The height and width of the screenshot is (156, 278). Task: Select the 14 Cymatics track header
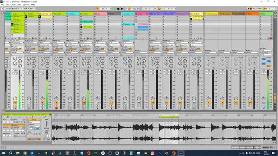[128, 14]
